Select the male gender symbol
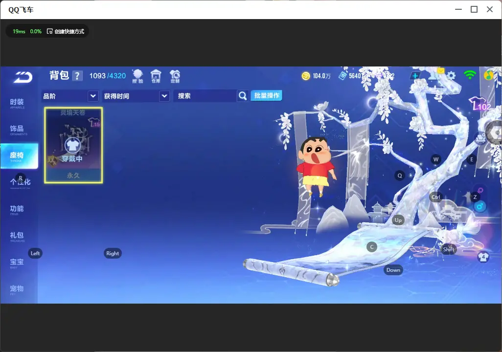 coord(480,206)
